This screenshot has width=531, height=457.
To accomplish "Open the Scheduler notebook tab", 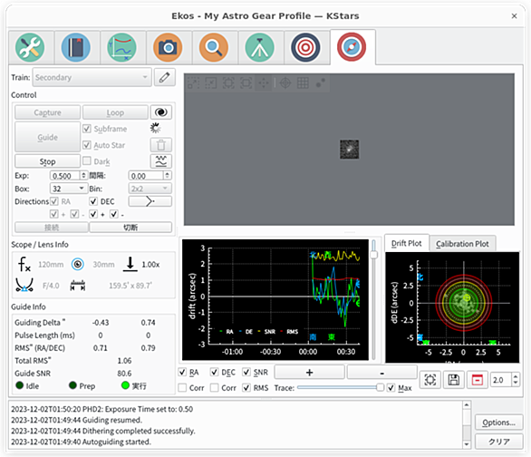I will tap(76, 47).
